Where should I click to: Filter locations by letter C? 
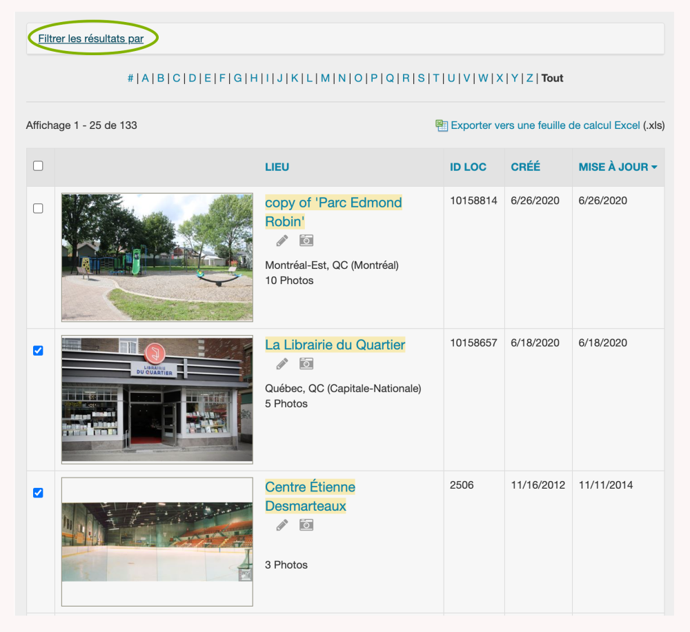(177, 79)
